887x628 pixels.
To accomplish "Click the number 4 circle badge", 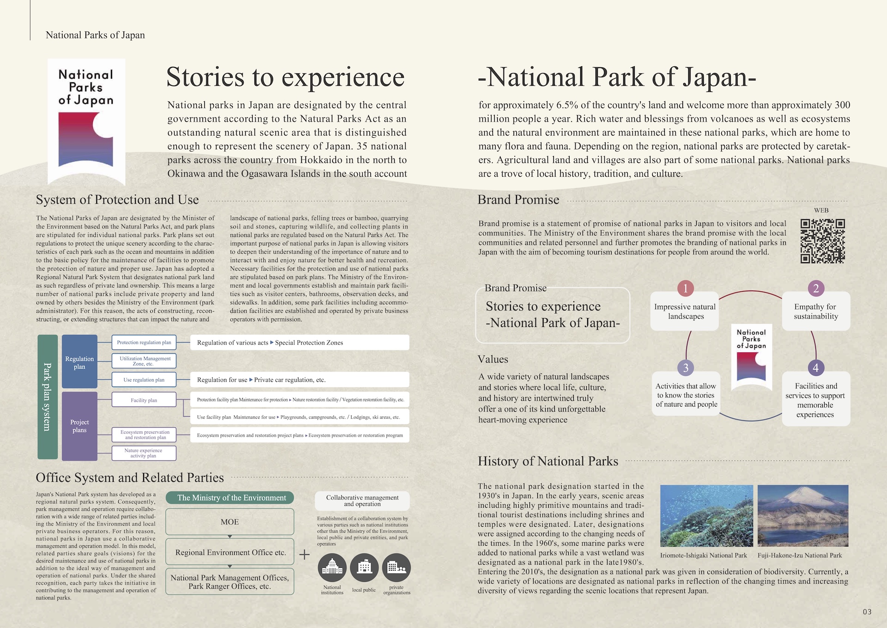I will click(x=816, y=368).
